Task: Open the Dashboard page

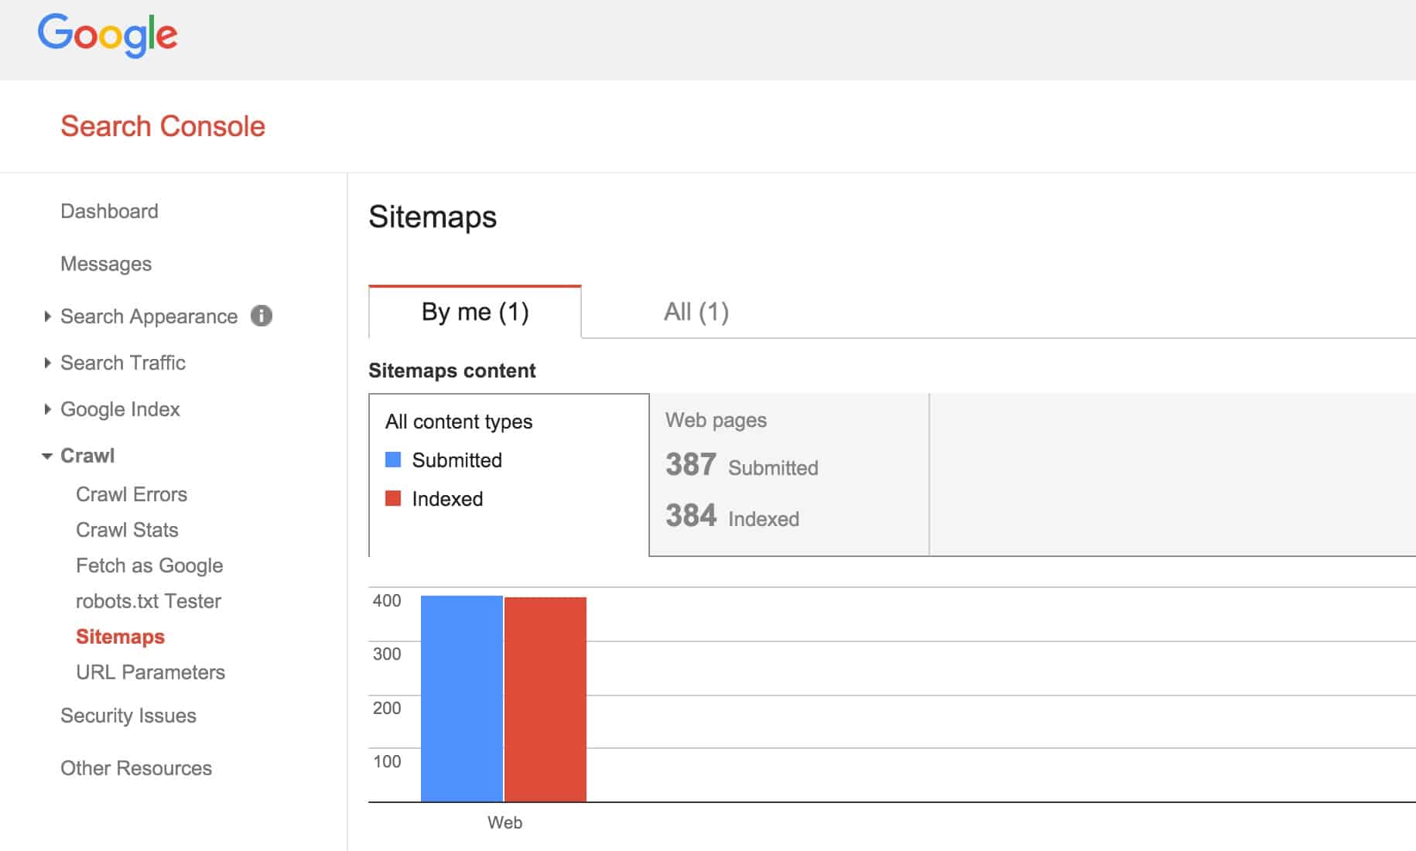Action: pos(109,211)
